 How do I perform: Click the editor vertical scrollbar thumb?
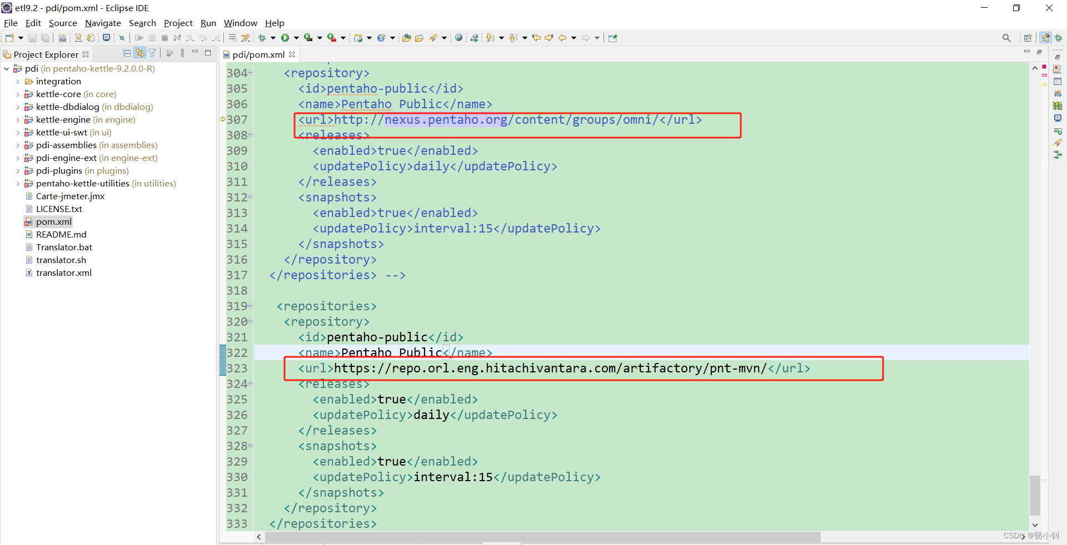tap(1035, 495)
